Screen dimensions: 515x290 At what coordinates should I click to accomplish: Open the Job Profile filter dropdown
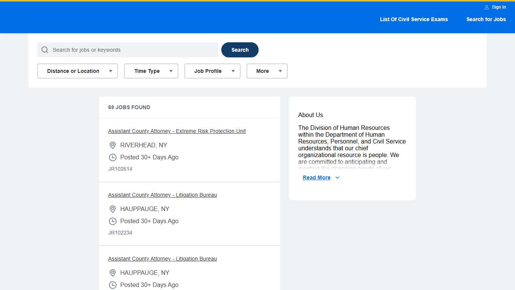[x=212, y=71]
